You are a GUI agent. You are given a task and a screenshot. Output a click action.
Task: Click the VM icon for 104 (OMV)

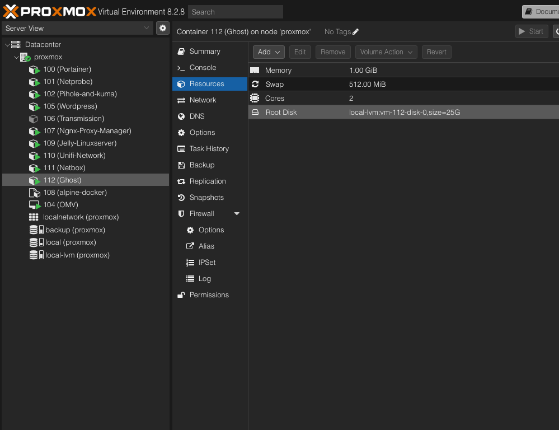[34, 205]
